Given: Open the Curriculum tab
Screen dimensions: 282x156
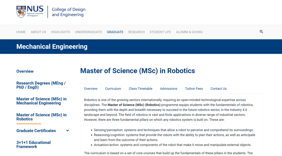Looking at the screenshot, I should pyautogui.click(x=113, y=89).
